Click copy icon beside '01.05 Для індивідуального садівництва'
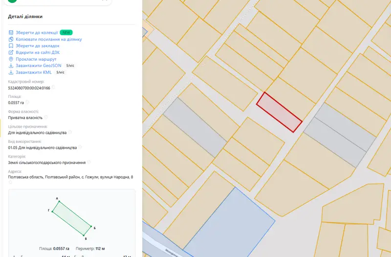 (80, 147)
